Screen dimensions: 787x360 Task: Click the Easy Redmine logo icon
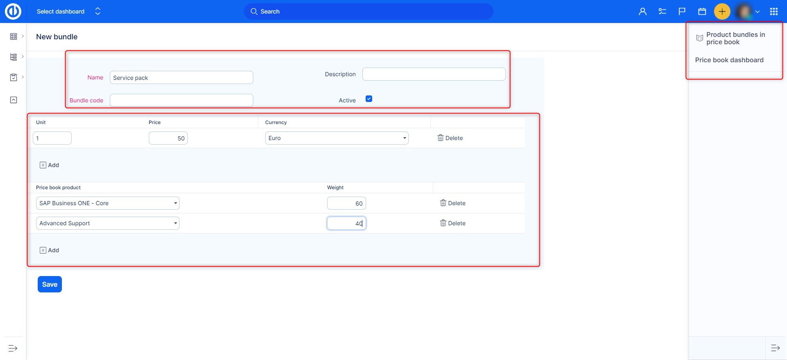(x=13, y=11)
